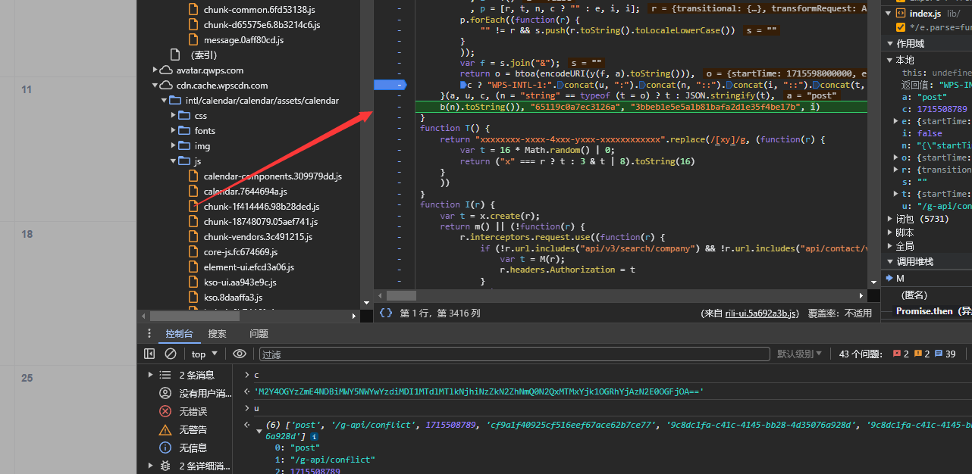Expand the 闭包 (5731) scope
Image resolution: width=972 pixels, height=474 pixels.
pyautogui.click(x=889, y=219)
